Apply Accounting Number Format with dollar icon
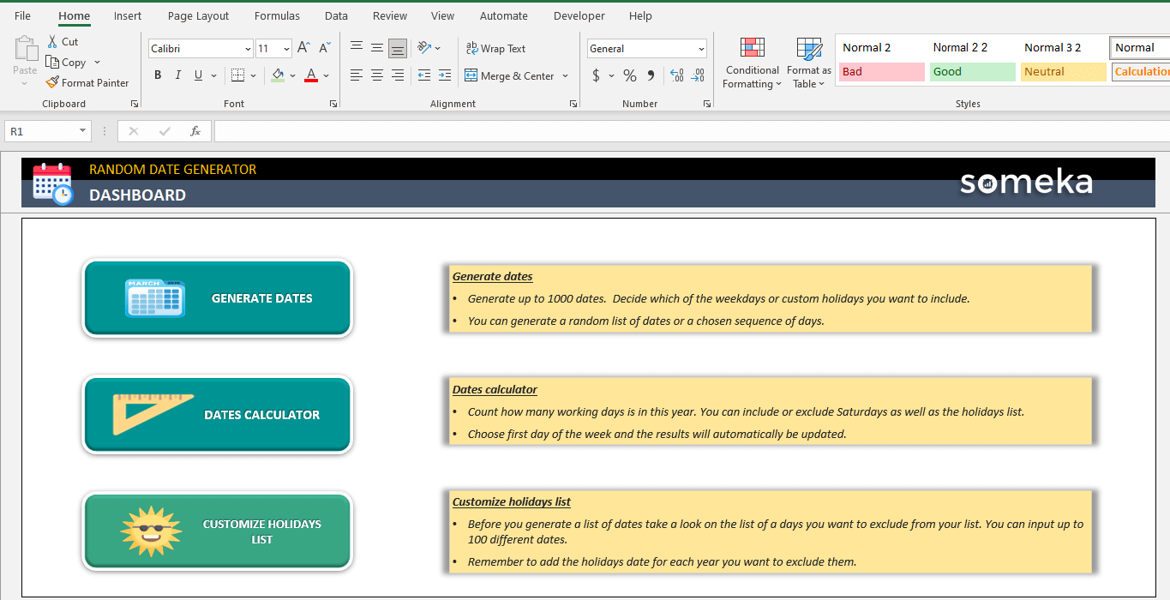 [x=597, y=76]
